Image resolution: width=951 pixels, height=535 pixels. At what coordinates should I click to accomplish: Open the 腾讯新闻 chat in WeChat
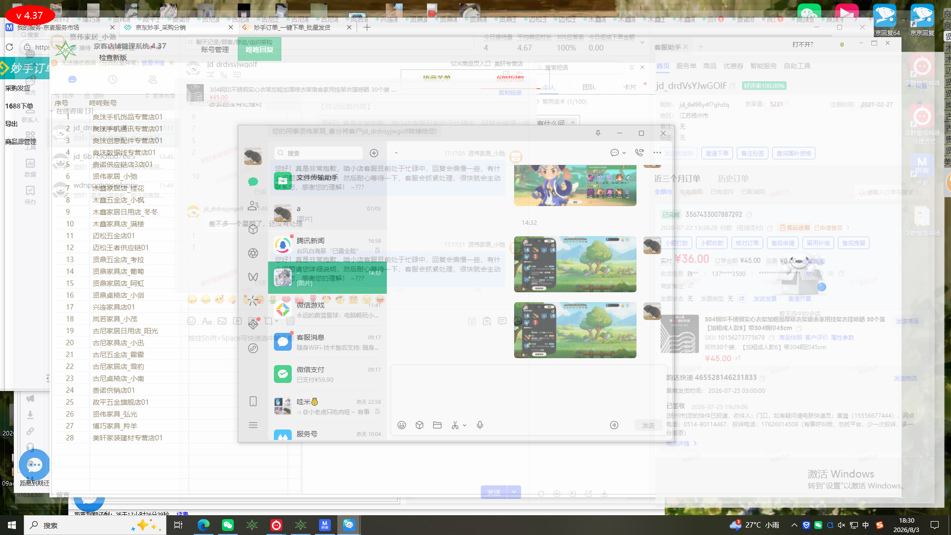click(x=327, y=245)
